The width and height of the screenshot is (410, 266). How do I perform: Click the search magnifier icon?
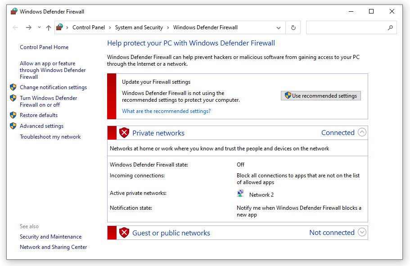(390, 27)
